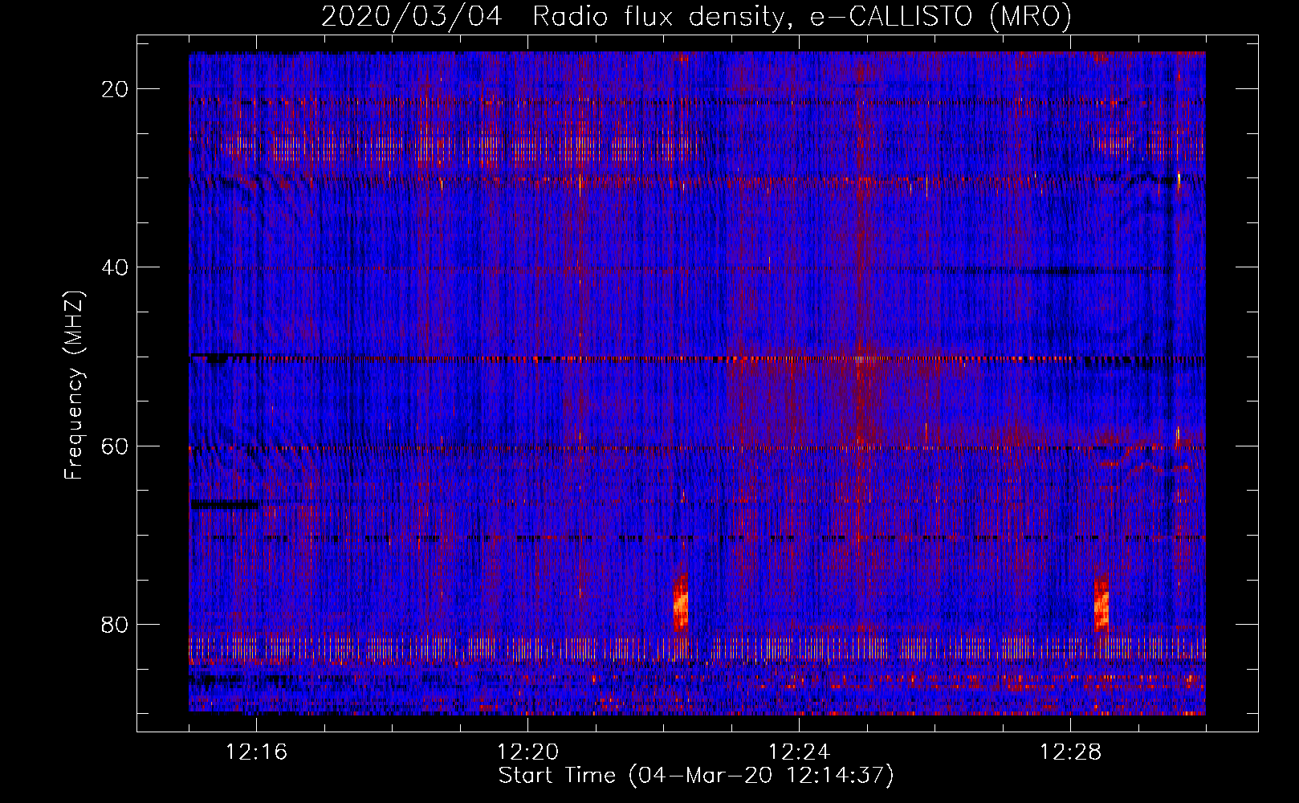Click the 60 MHz frequency tick label

point(115,446)
